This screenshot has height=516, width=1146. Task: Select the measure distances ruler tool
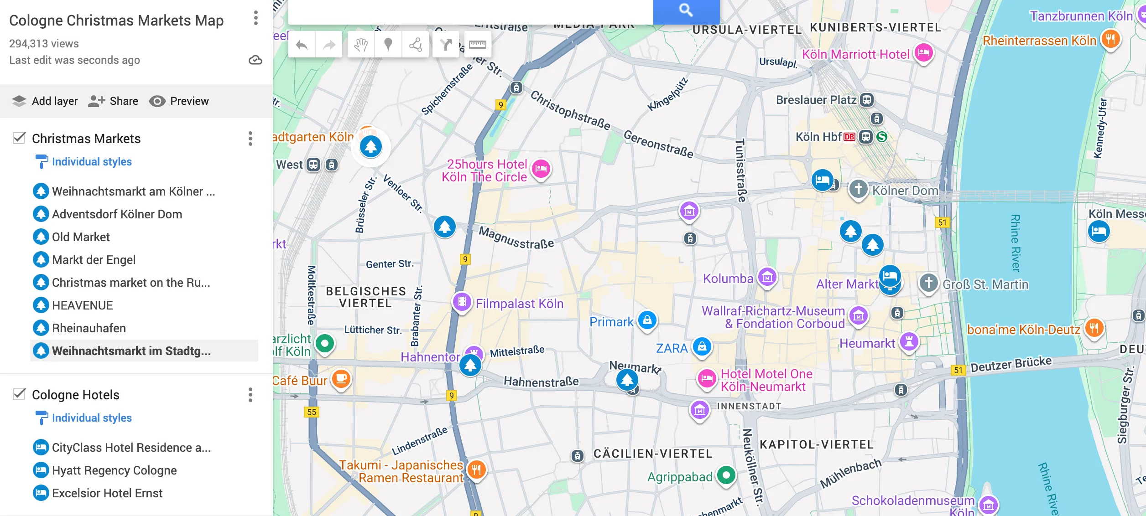(478, 45)
